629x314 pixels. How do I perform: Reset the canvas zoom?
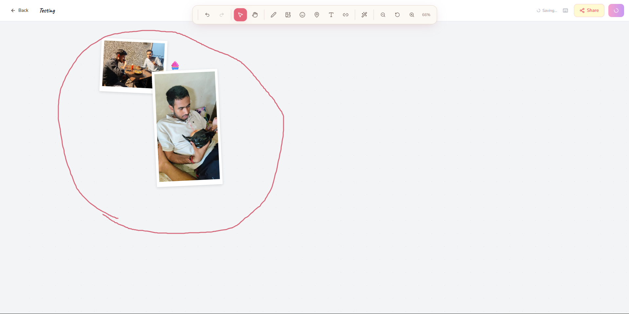click(397, 15)
